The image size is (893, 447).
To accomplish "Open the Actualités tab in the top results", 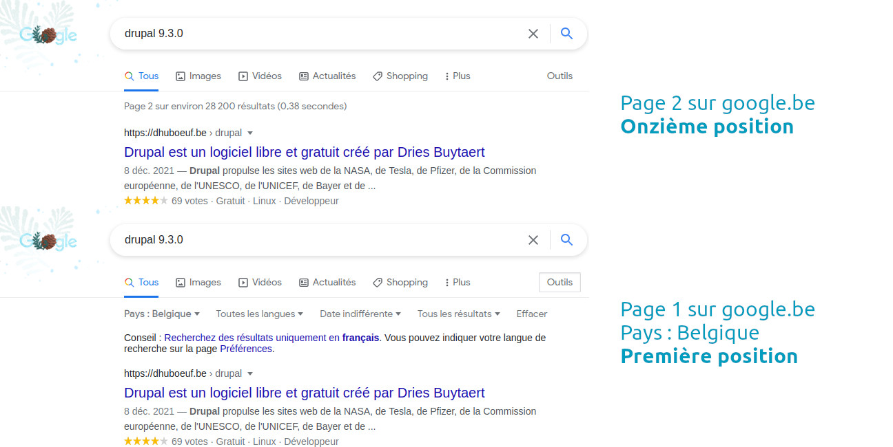I will click(327, 76).
